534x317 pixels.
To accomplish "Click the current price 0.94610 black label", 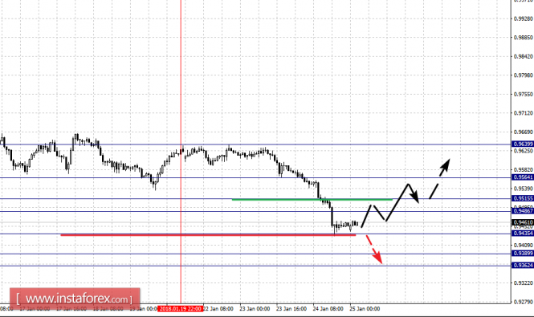I will tap(523, 222).
